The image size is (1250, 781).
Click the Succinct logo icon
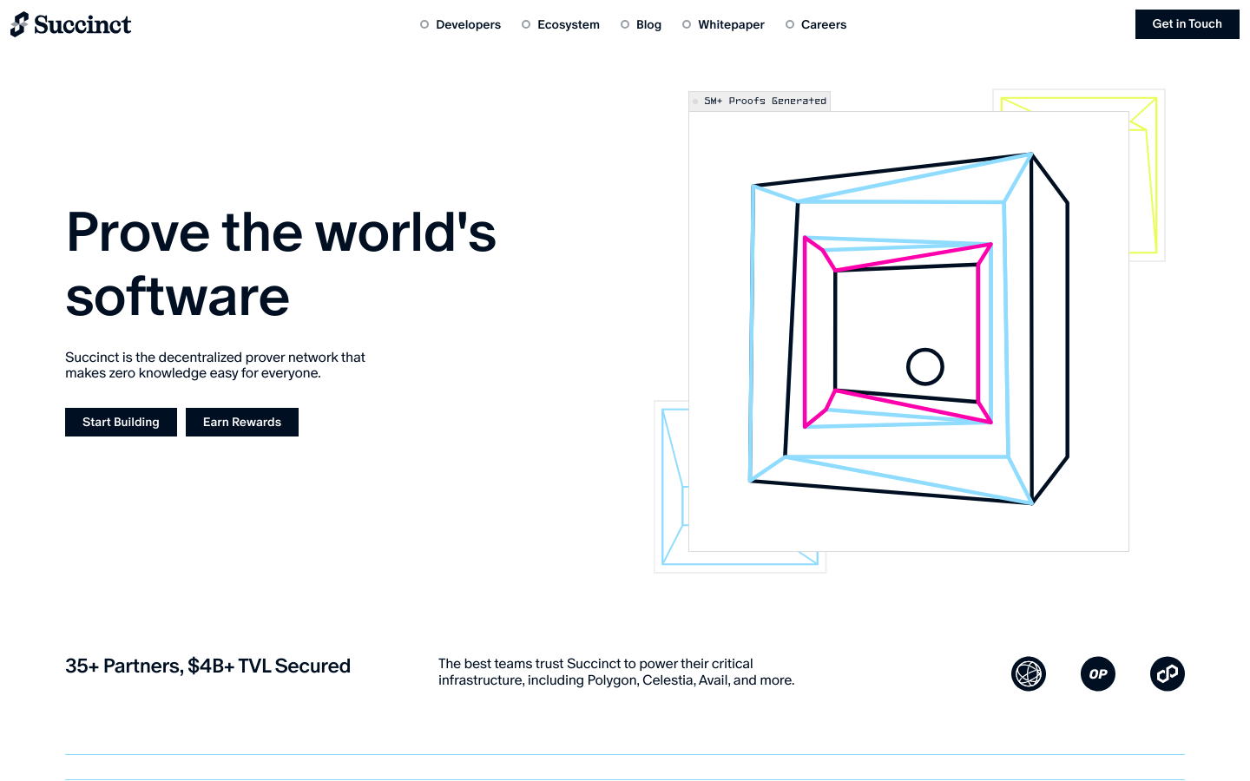(x=19, y=24)
